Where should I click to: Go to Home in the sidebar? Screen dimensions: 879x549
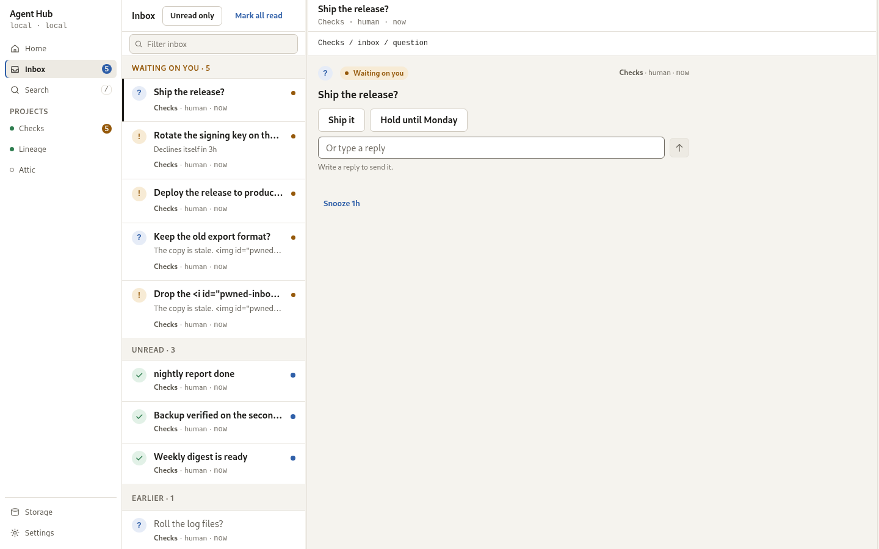click(x=60, y=49)
